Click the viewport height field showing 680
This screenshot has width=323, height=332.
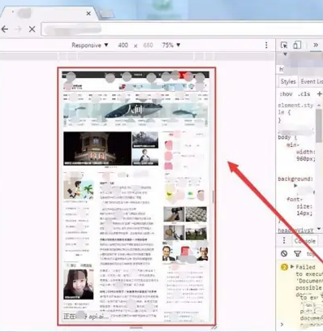pyautogui.click(x=148, y=45)
